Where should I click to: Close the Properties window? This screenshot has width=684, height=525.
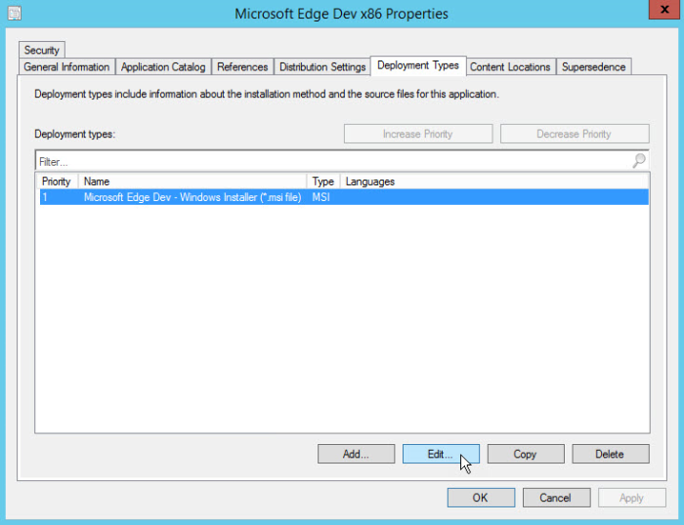click(x=664, y=10)
